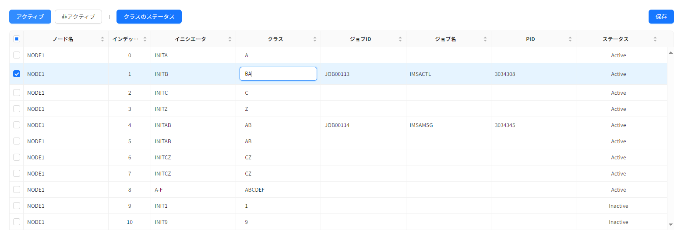Sort the ステータス column using sort icon
681x234 pixels.
[x=655, y=39]
